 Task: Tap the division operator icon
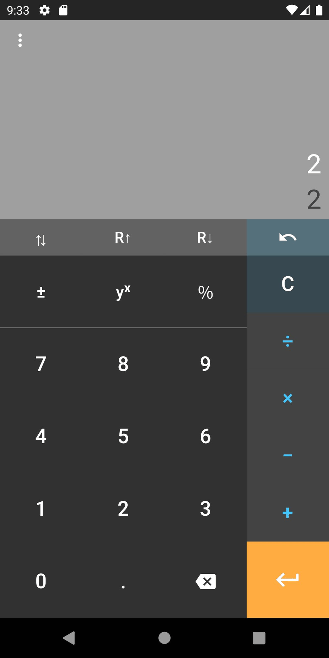[x=287, y=341]
